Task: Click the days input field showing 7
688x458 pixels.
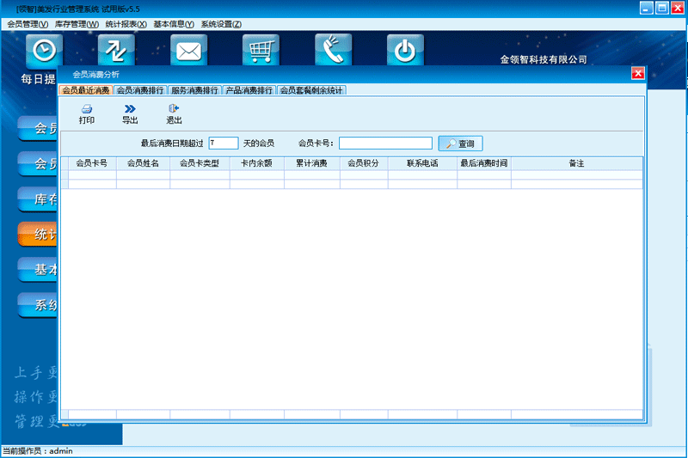Action: pos(224,143)
